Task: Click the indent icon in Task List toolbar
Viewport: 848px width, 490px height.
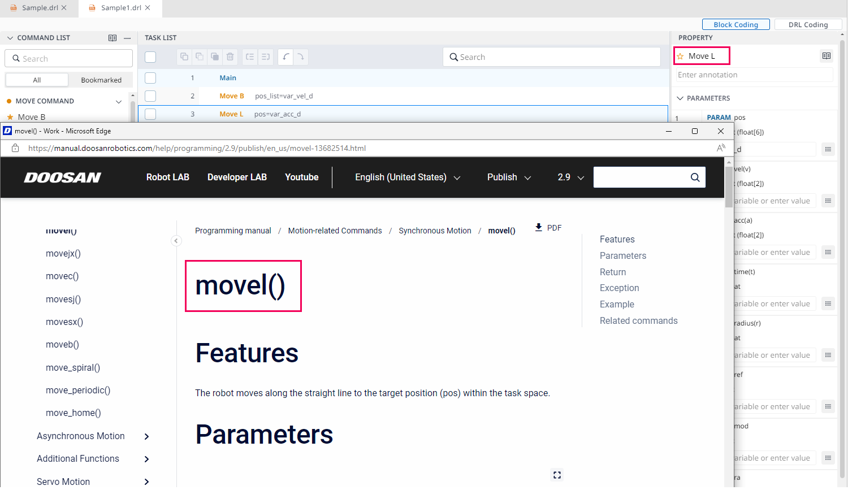Action: [x=266, y=57]
